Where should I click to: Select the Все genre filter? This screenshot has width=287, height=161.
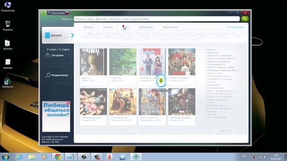tap(89, 34)
